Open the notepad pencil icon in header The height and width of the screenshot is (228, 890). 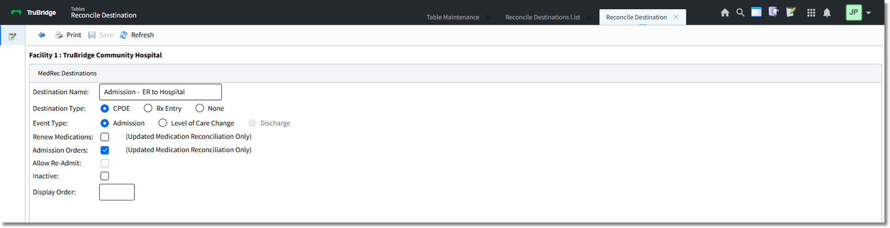tap(791, 12)
